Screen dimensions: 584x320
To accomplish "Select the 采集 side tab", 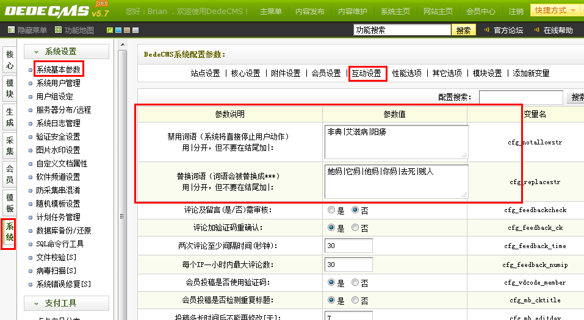I will coord(10,146).
